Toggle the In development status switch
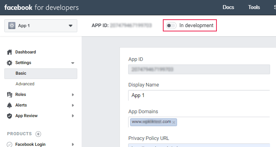The image size is (276, 147). pyautogui.click(x=171, y=26)
